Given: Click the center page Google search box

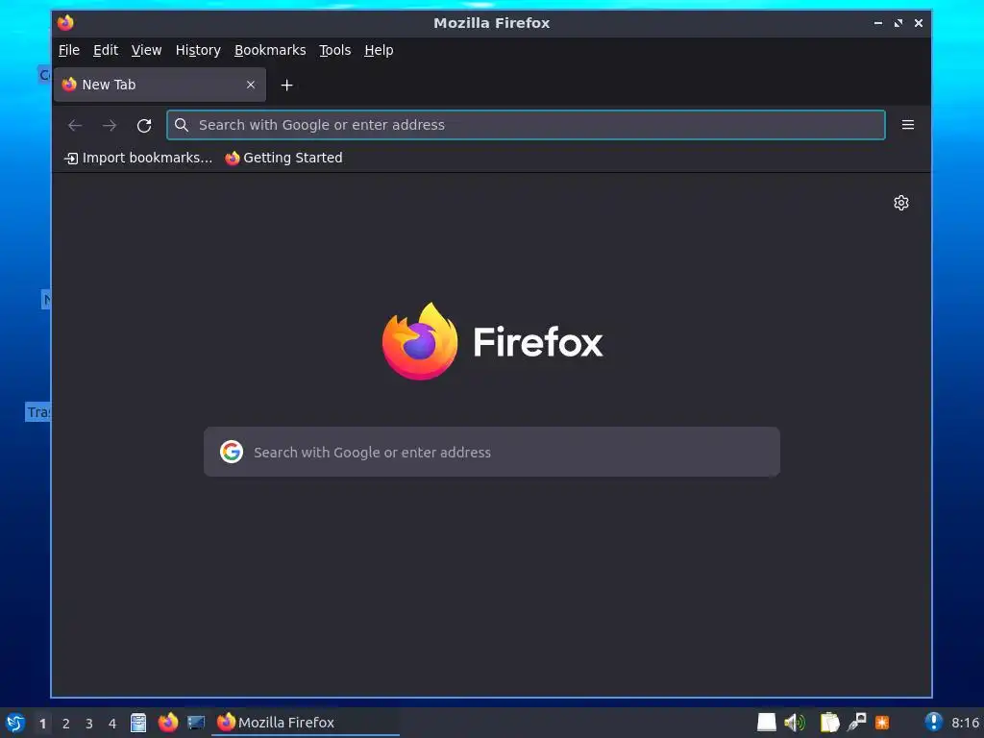Looking at the screenshot, I should point(492,452).
